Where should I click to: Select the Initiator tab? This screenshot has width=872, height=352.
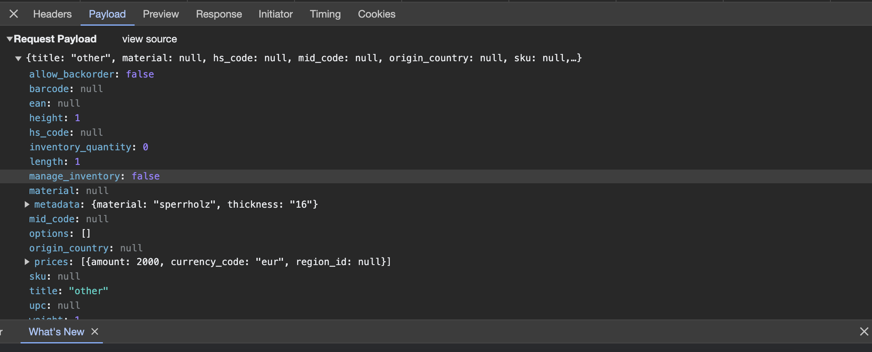coord(275,14)
